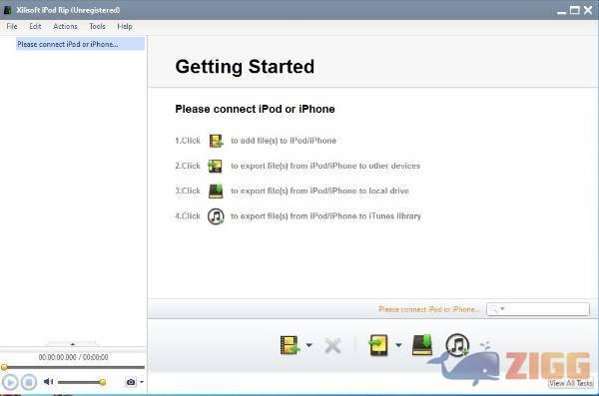Expand the preview panel arrow handle

(73, 344)
